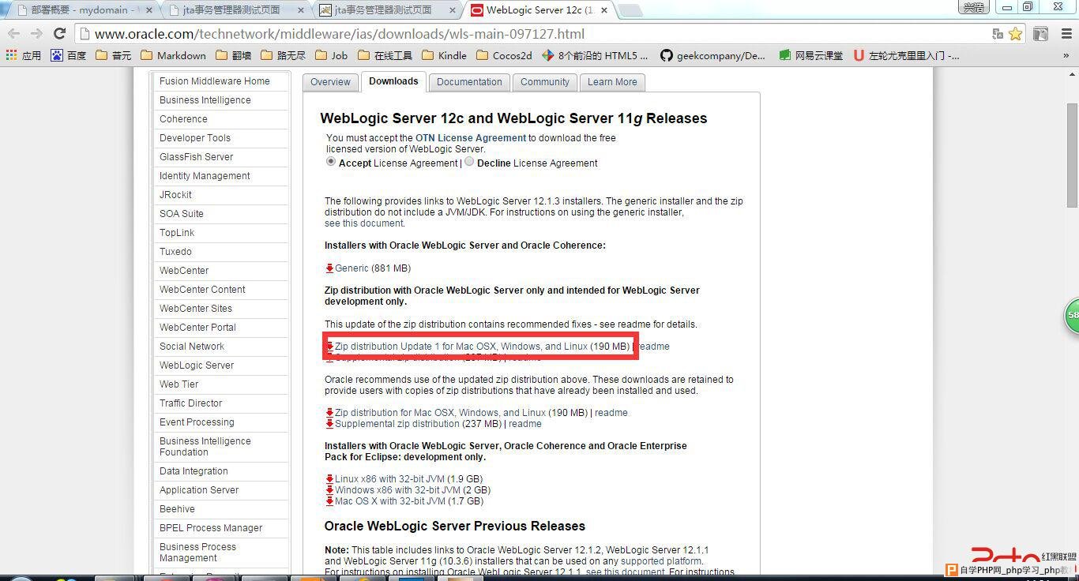The width and height of the screenshot is (1079, 581).
Task: Open the translate icon in address bar
Action: (998, 34)
